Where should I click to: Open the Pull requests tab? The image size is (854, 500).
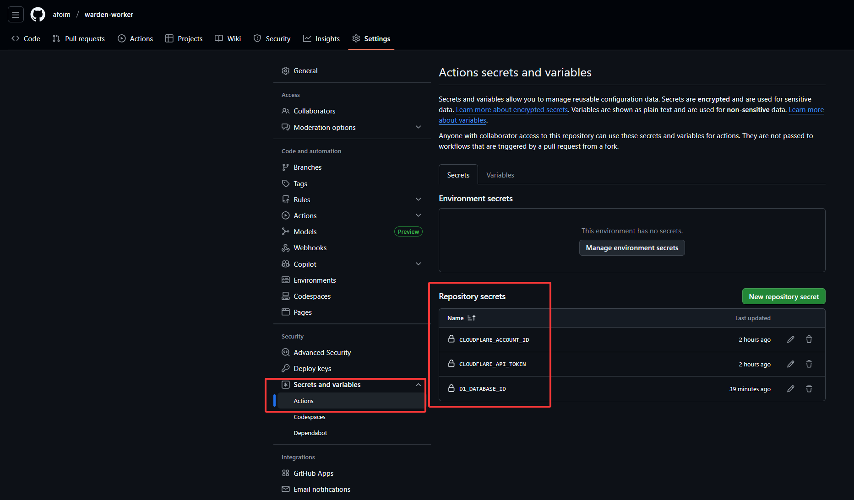coord(79,39)
